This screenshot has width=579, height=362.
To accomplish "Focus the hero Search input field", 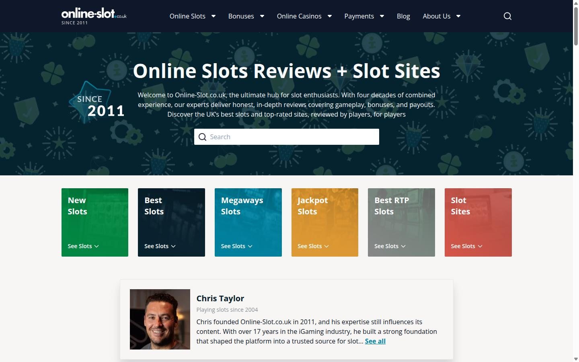I will 287,137.
